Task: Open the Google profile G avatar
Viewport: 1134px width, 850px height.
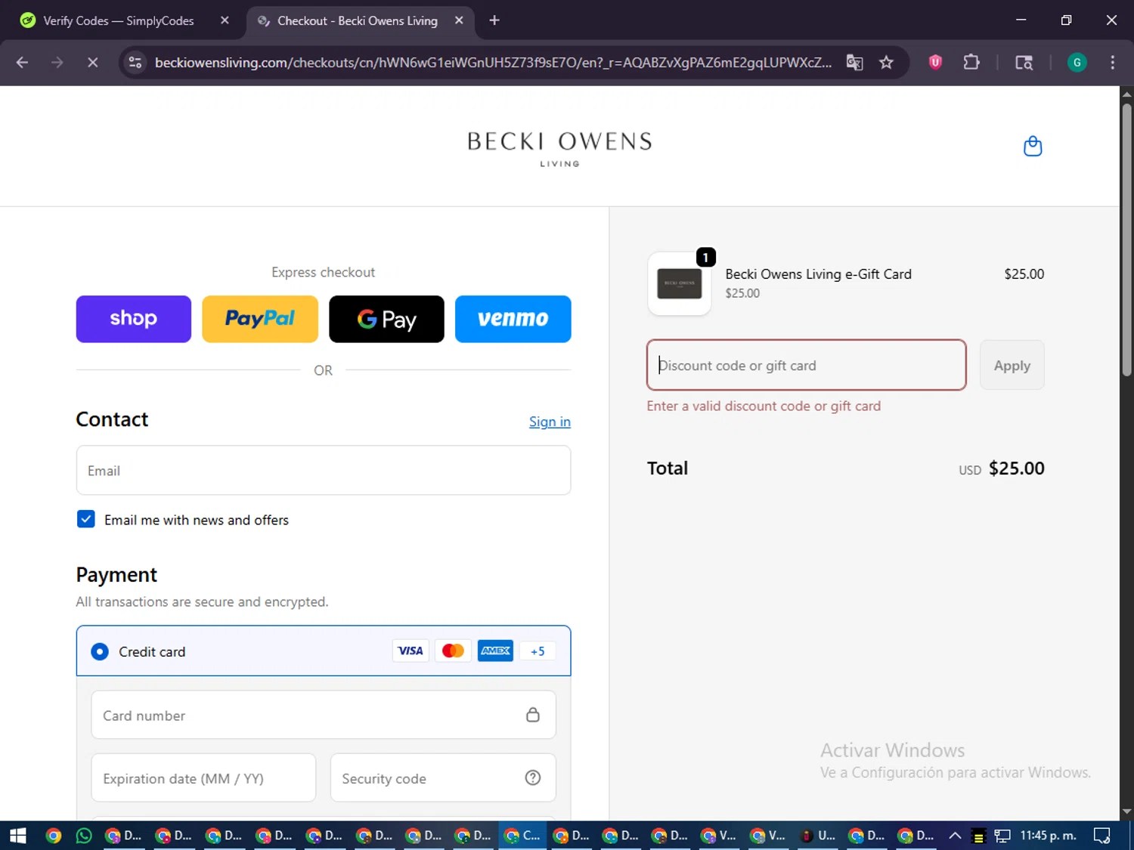Action: point(1077,63)
